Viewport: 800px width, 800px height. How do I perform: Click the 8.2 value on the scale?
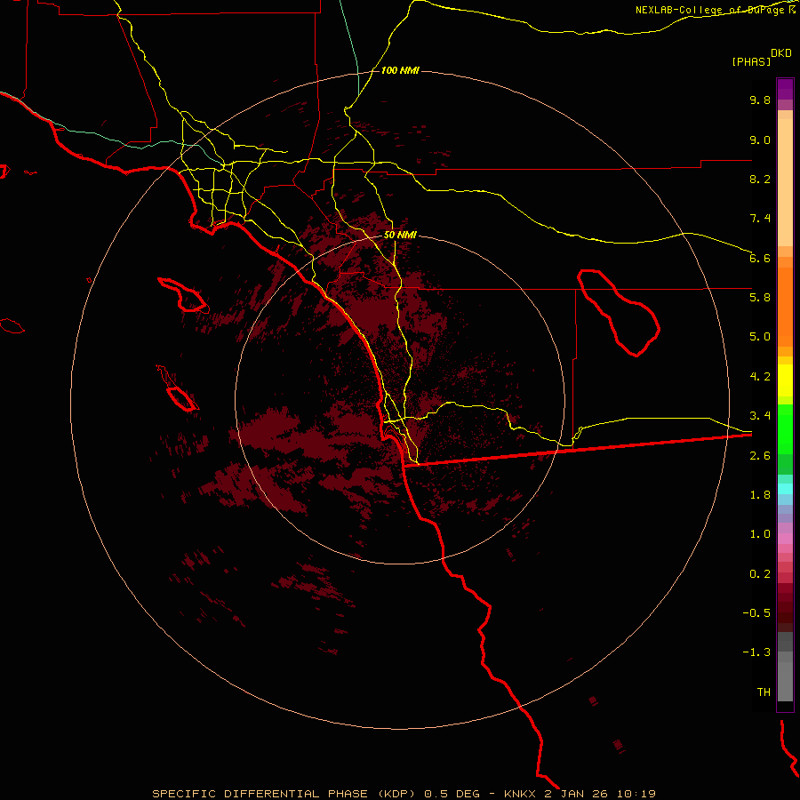(x=760, y=179)
